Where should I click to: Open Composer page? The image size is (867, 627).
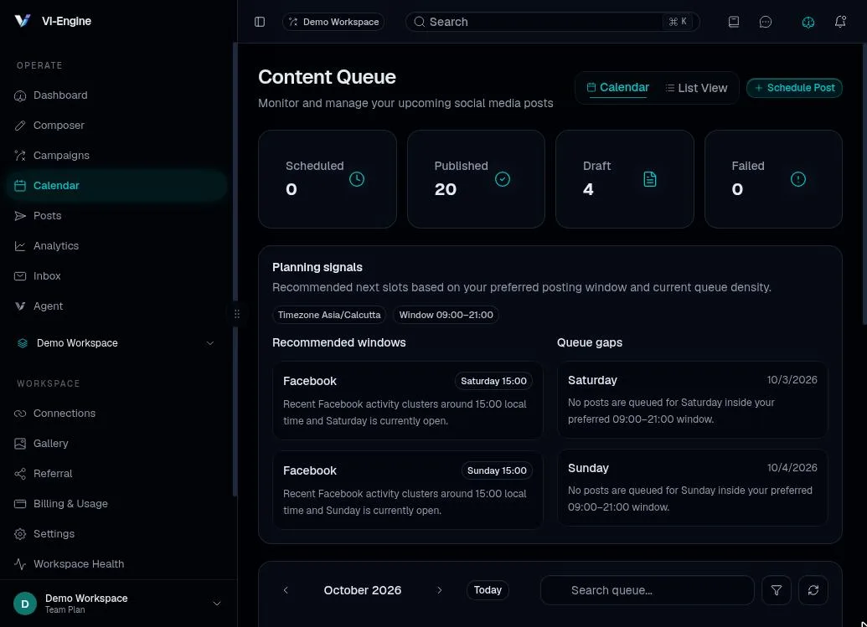click(116, 126)
